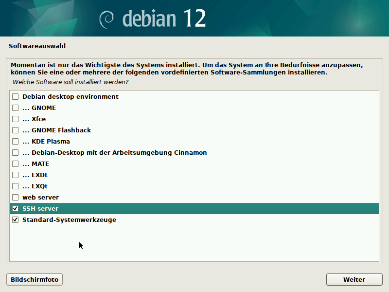Enable the Xfce desktop collection
This screenshot has width=389, height=292.
(15, 119)
